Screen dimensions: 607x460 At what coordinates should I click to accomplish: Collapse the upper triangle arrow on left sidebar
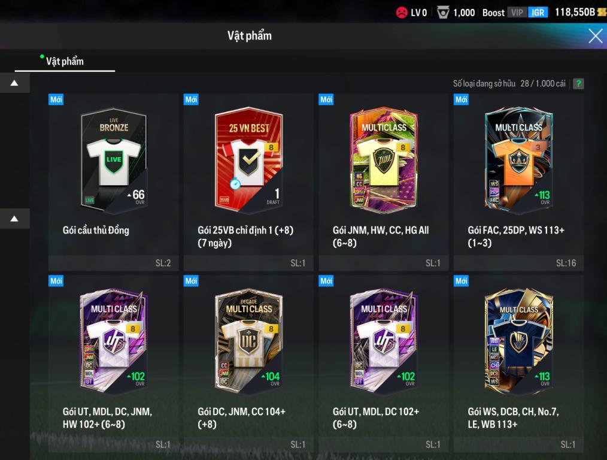click(x=14, y=83)
